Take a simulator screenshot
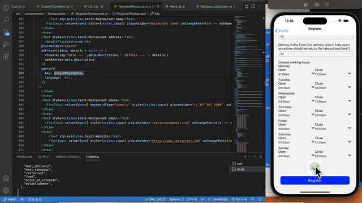 coord(317,5)
